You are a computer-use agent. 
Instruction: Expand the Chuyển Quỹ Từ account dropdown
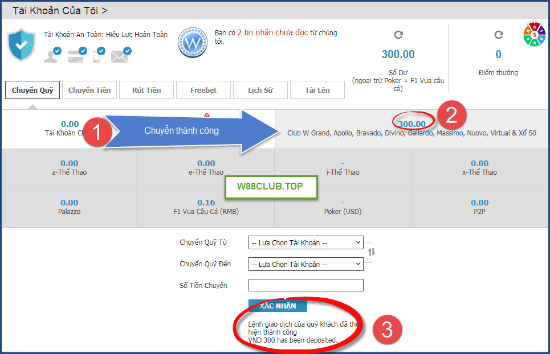tap(306, 242)
